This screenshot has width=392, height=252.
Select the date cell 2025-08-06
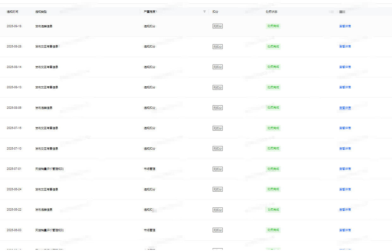[14, 108]
